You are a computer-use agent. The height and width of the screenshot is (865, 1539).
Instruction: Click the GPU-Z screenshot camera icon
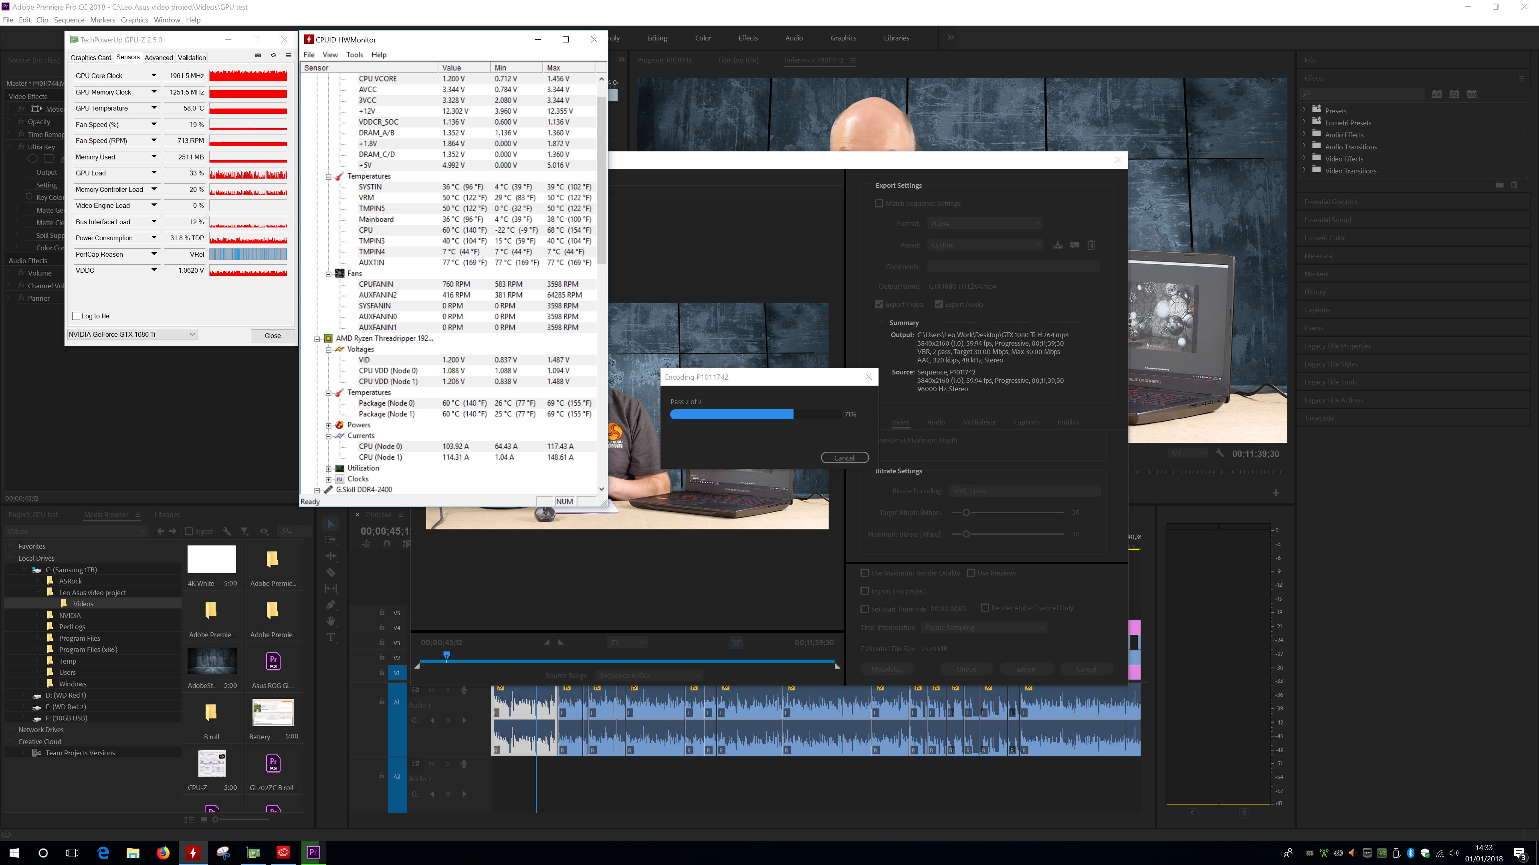258,56
